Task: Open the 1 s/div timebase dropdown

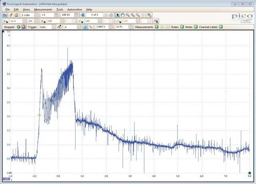Action: (x=36, y=15)
